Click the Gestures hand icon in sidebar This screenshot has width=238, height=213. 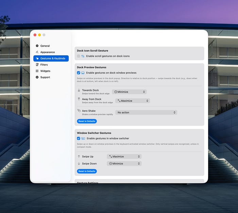click(x=37, y=58)
